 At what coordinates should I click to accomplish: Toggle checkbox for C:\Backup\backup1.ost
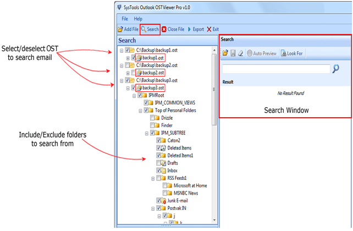tap(127, 50)
